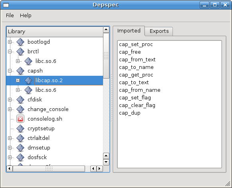232x188 pixels.
Task: Click the brctl library icon
Action: click(20, 52)
